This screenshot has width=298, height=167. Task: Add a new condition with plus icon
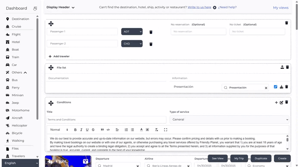(x=276, y=102)
